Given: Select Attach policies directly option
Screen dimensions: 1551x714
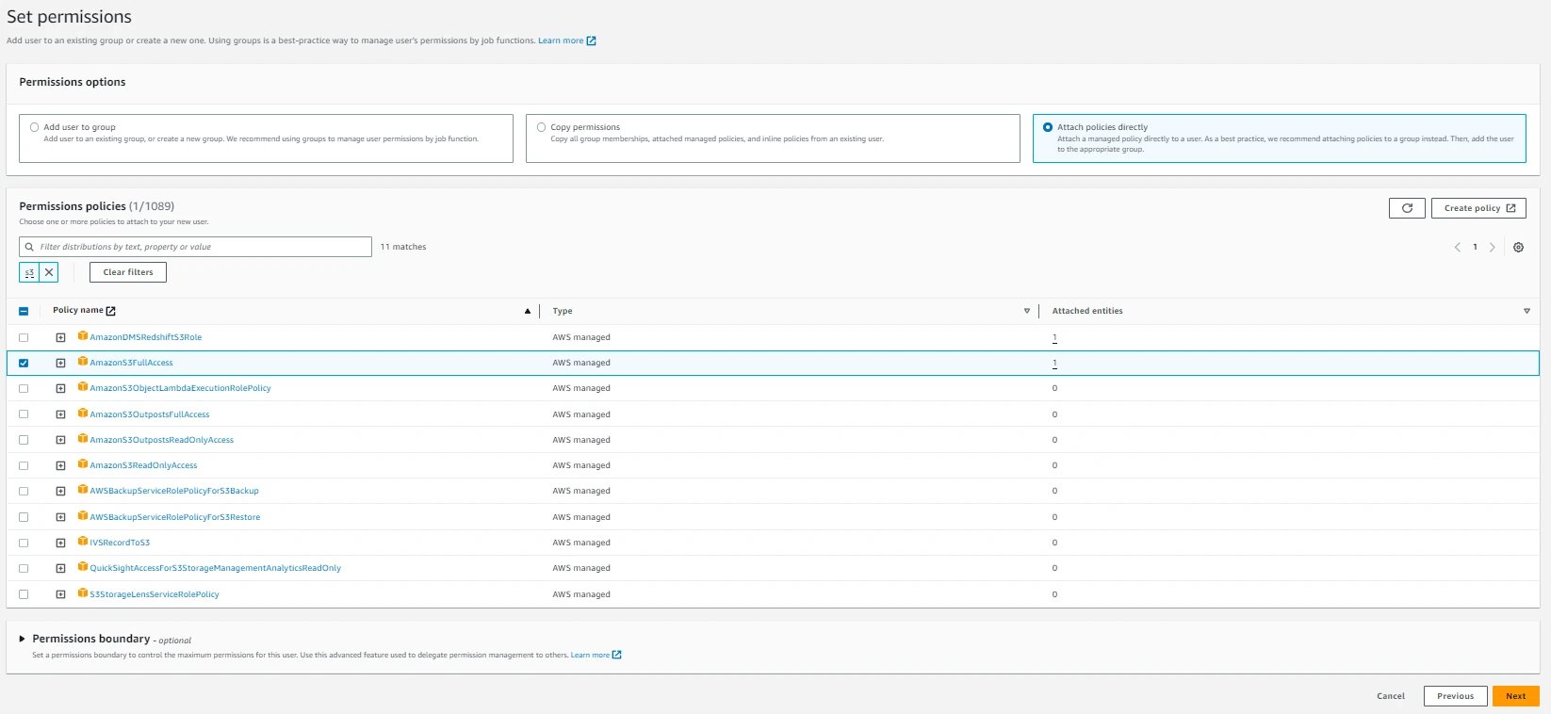Looking at the screenshot, I should [1048, 127].
